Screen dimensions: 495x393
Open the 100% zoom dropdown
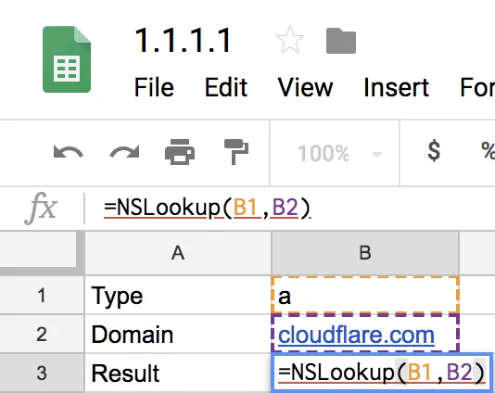point(339,154)
